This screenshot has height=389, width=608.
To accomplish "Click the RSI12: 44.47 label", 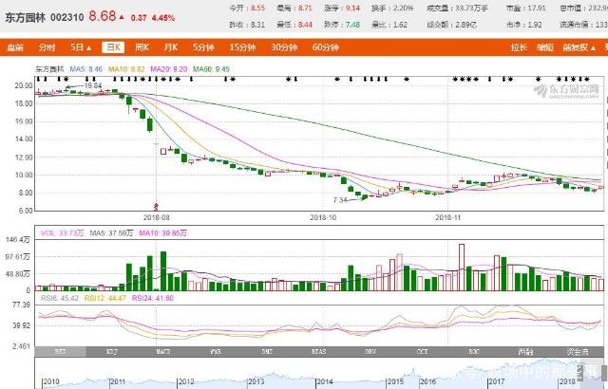I will 105,298.
